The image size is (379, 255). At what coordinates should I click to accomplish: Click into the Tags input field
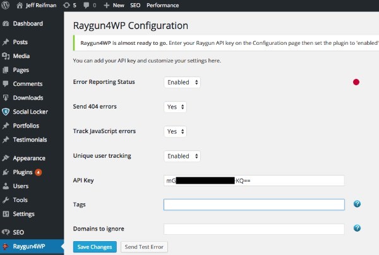254,205
